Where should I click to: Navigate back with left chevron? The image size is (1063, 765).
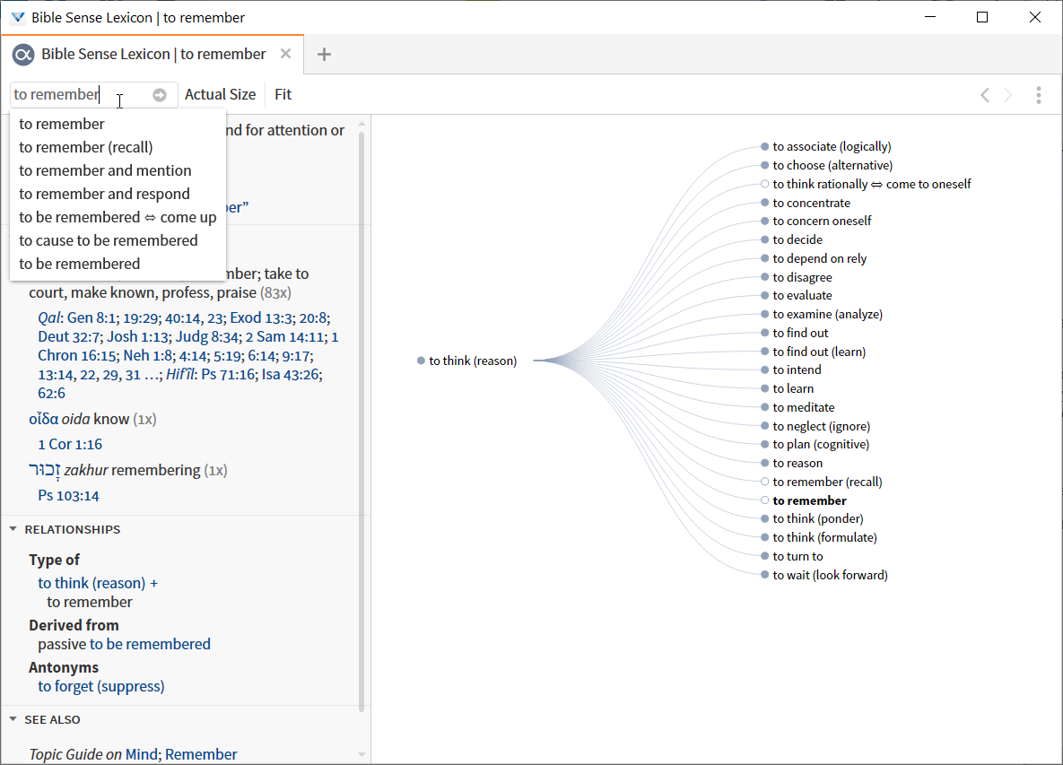point(985,95)
